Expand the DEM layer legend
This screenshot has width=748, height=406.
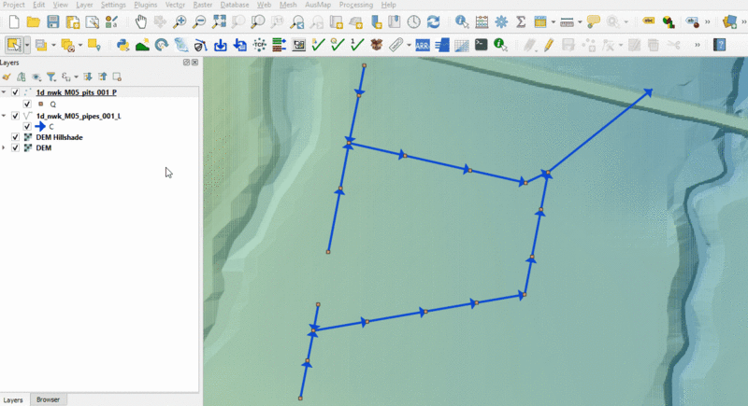6,148
